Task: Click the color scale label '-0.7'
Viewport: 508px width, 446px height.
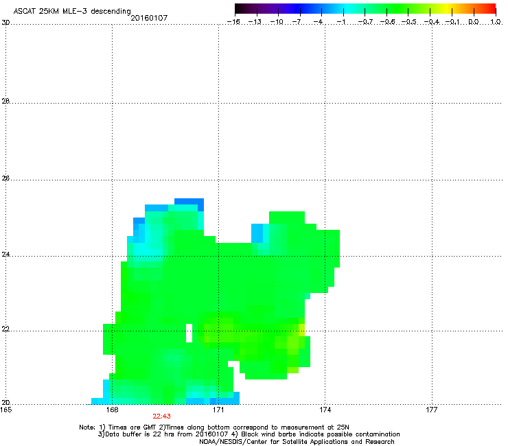Action: point(365,22)
